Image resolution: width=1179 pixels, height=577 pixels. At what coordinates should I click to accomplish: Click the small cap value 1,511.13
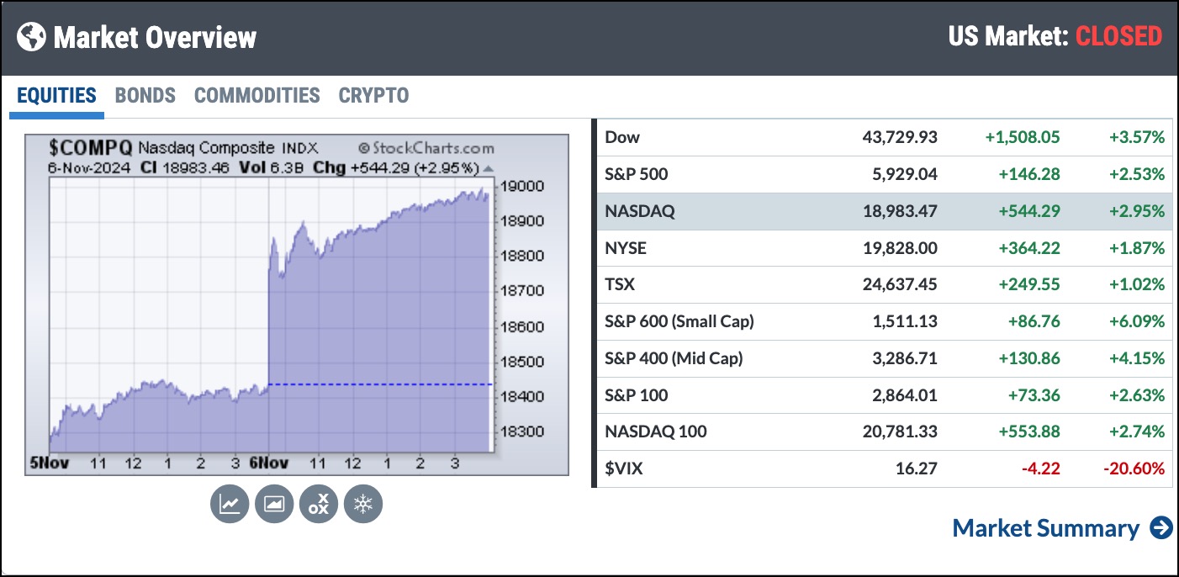(906, 321)
